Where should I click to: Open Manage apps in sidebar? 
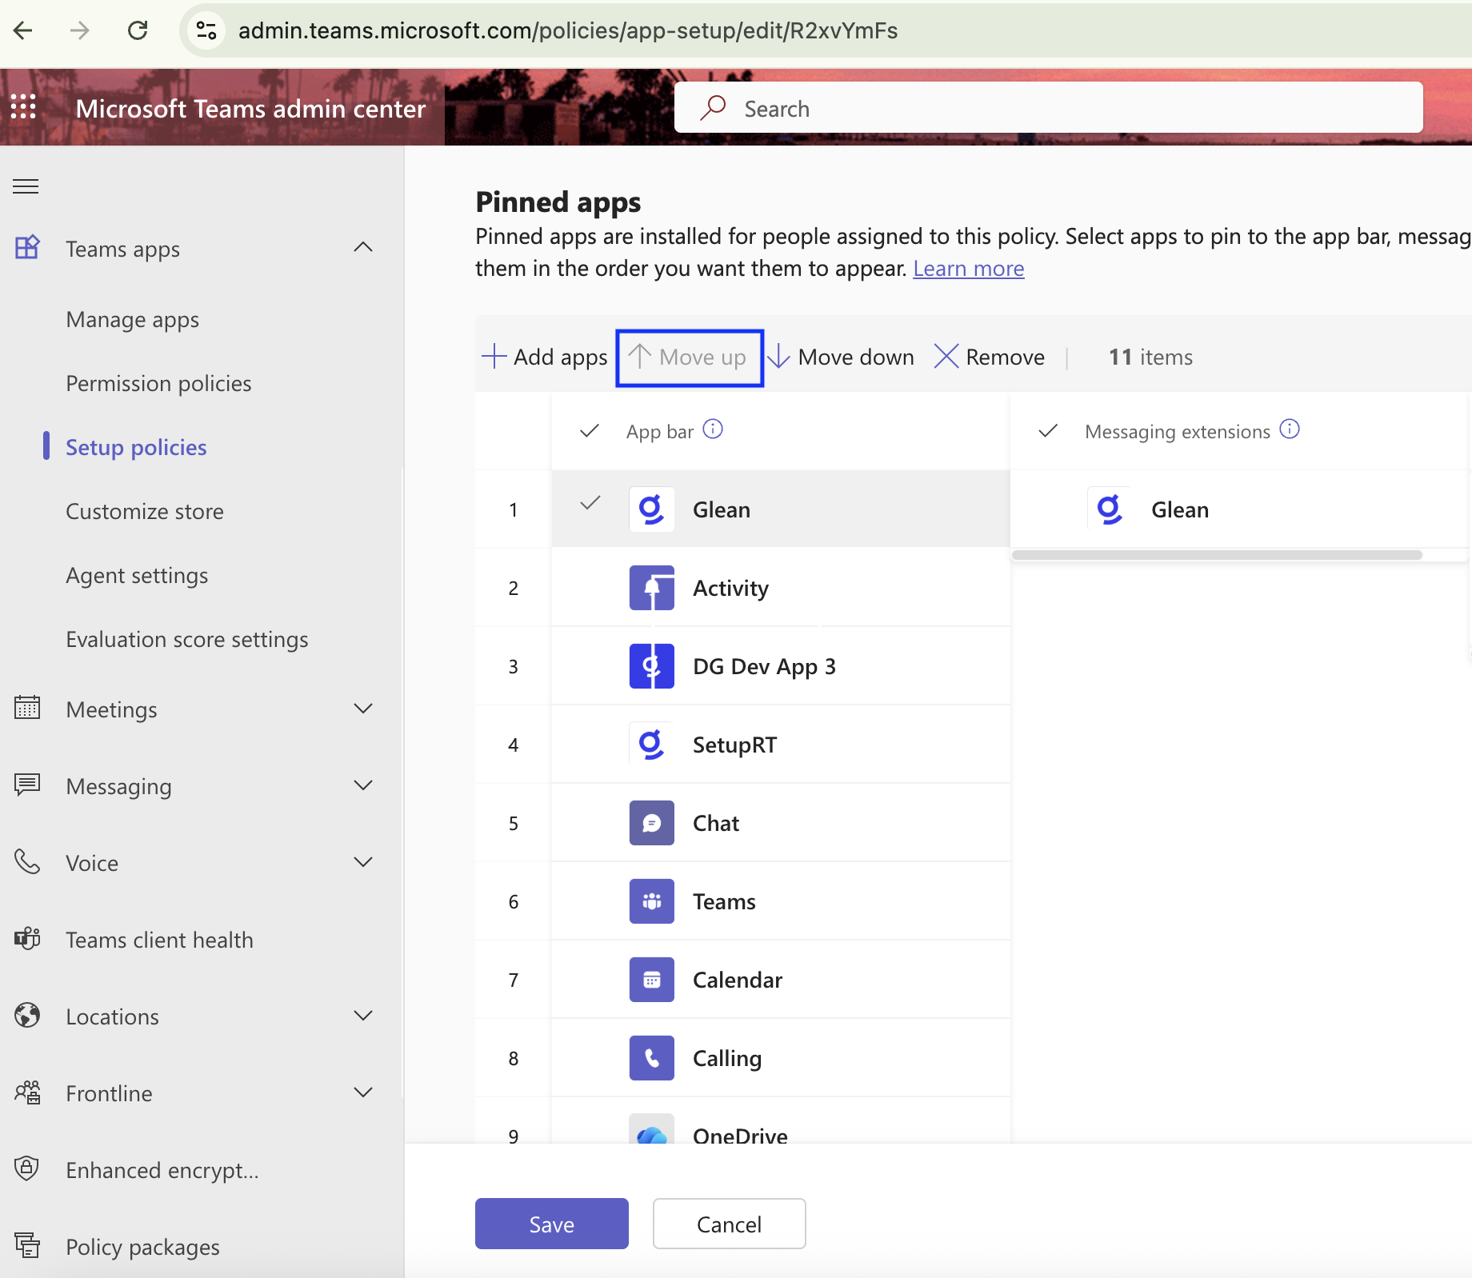click(x=133, y=320)
